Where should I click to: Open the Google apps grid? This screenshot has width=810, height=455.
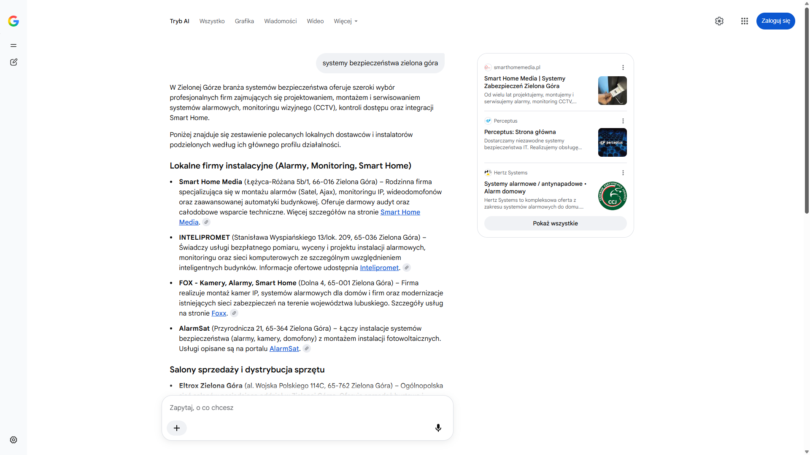tap(745, 21)
